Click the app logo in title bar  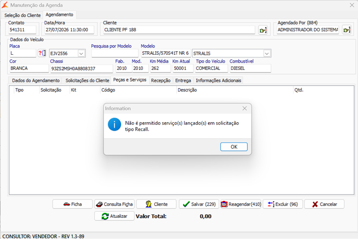tap(5, 5)
